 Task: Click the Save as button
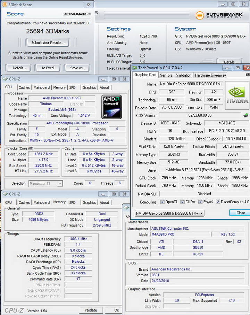(x=78, y=68)
